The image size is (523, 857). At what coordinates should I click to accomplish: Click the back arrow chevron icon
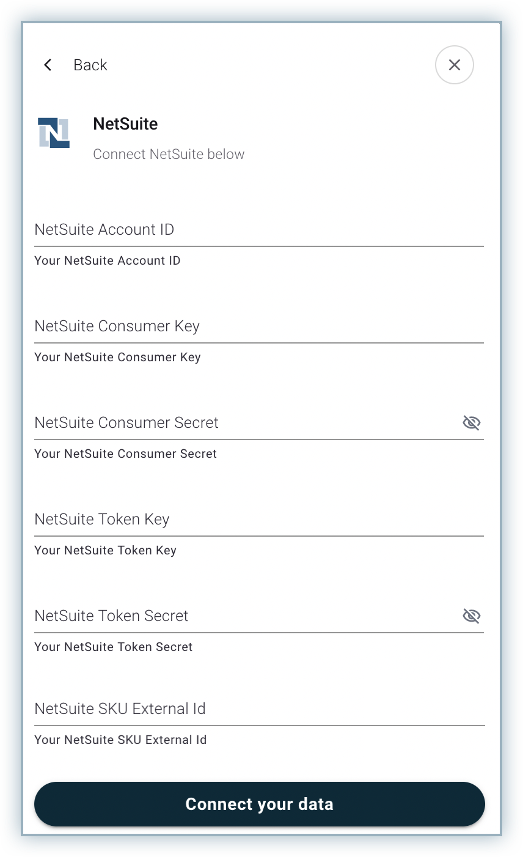pyautogui.click(x=48, y=65)
